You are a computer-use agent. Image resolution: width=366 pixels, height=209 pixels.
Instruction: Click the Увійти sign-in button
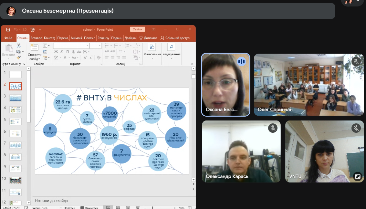tap(138, 29)
